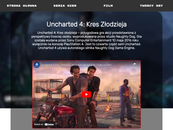
Task: Open Twórcy Gry navigation item
Action: click(x=151, y=6)
